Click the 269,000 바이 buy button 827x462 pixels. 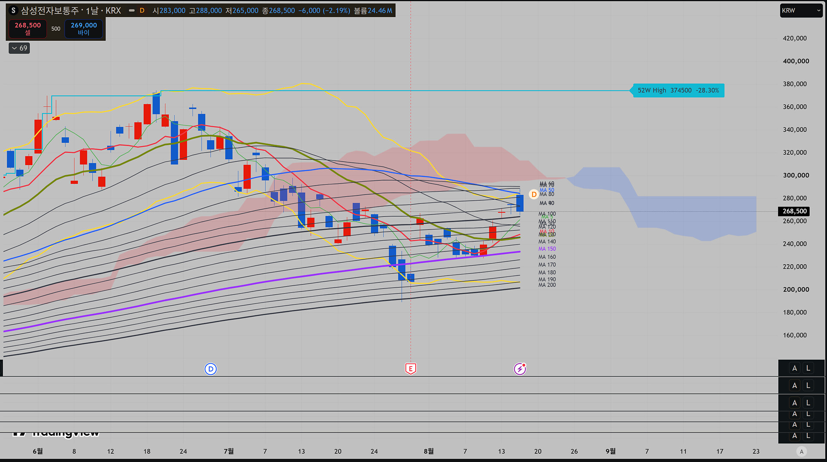click(x=84, y=29)
